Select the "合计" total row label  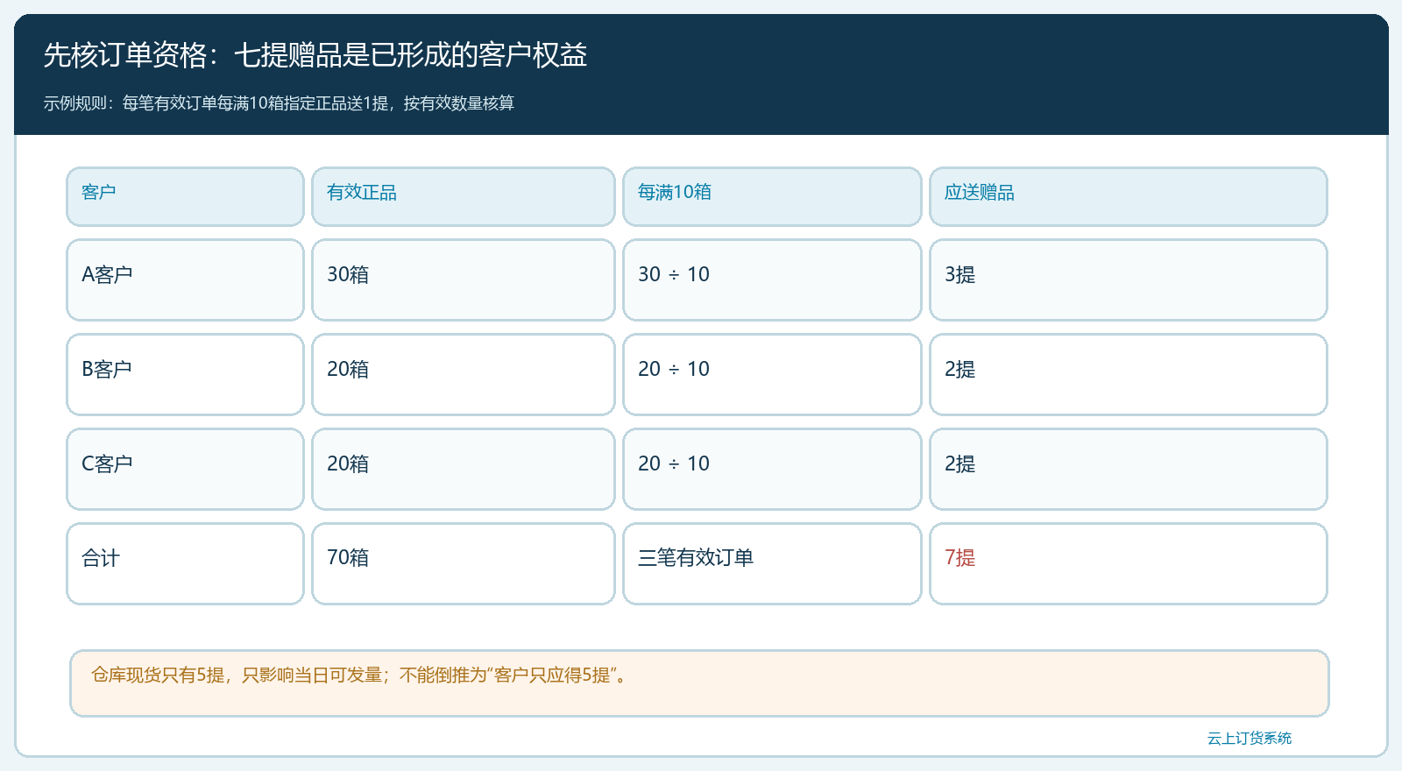click(x=185, y=563)
